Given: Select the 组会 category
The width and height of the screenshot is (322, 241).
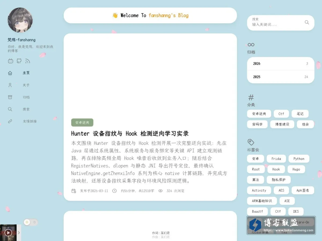Looking at the screenshot, I should point(305,124).
